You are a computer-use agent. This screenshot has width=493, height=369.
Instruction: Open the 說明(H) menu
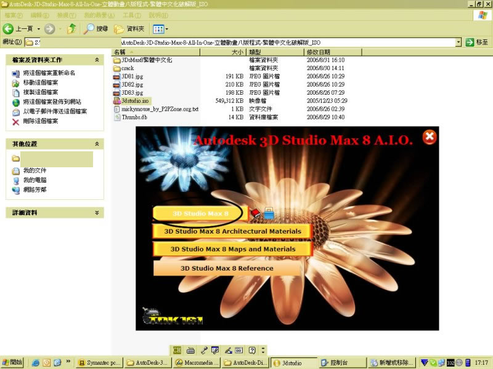158,15
